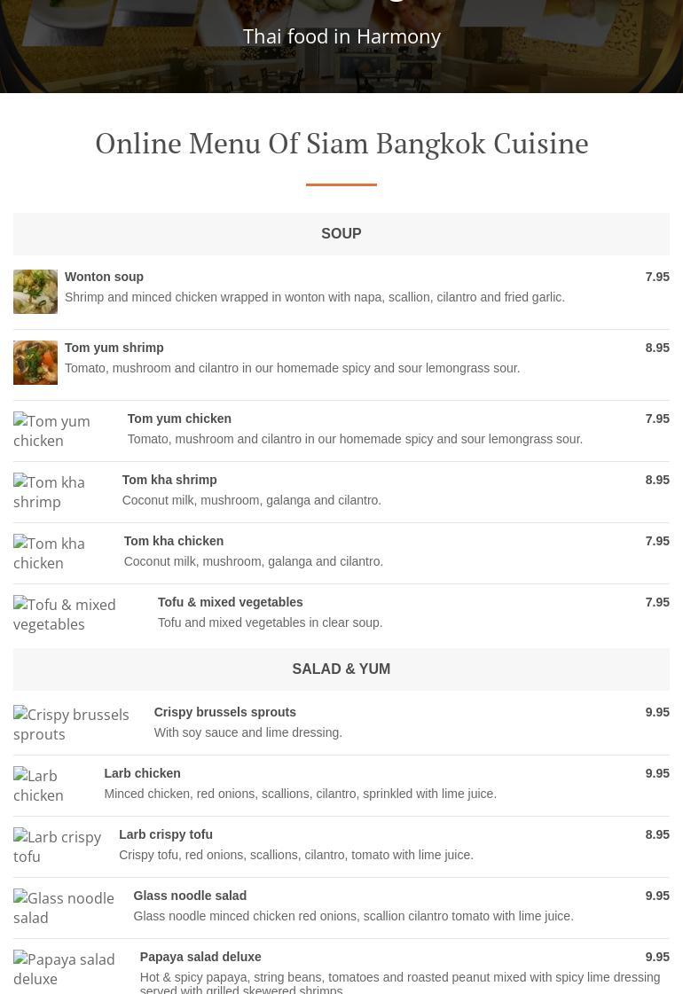Click the SOUP category header
This screenshot has height=994, width=683.
(341, 234)
